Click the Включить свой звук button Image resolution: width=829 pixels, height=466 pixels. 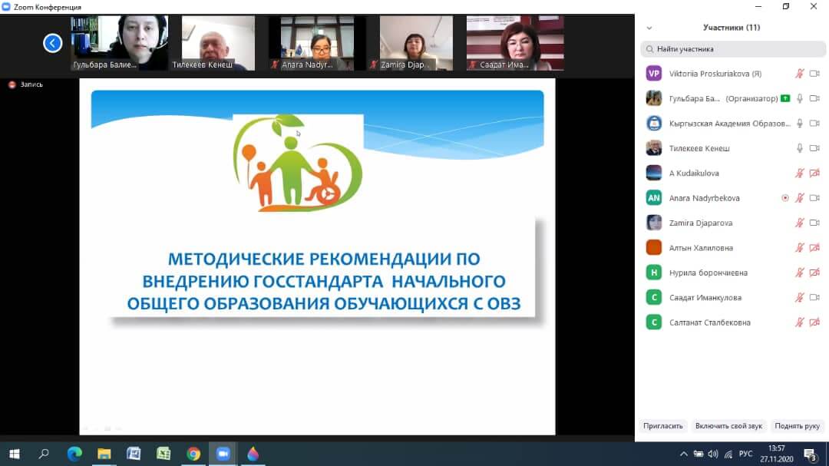(728, 426)
